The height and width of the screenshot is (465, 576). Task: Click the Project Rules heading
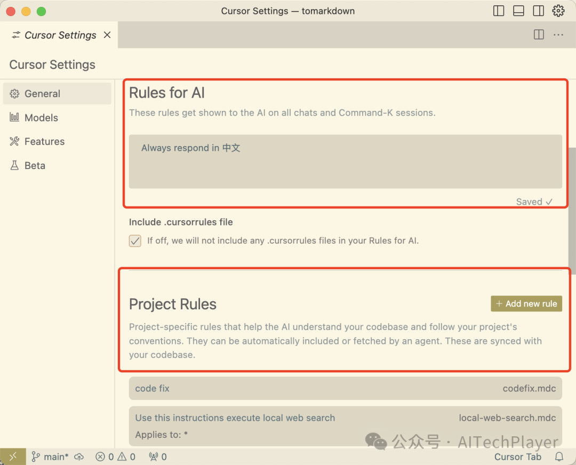coord(173,304)
